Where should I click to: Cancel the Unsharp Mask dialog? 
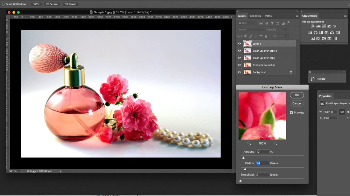[297, 103]
